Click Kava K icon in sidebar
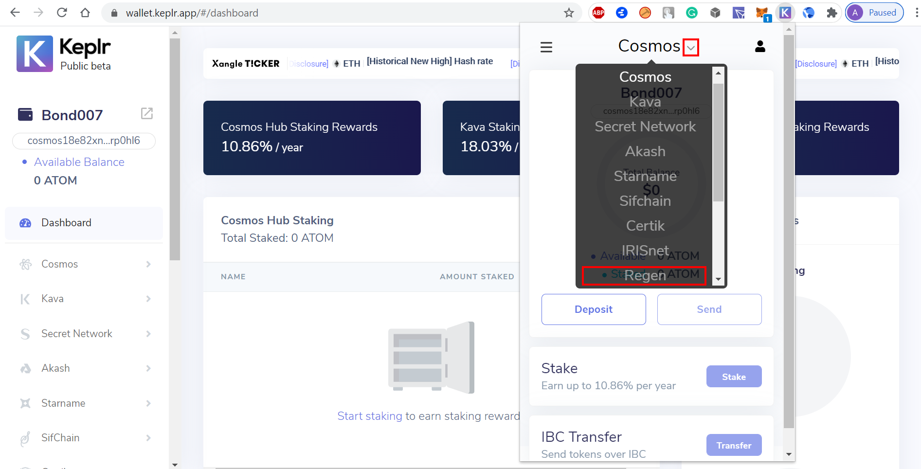 point(25,299)
